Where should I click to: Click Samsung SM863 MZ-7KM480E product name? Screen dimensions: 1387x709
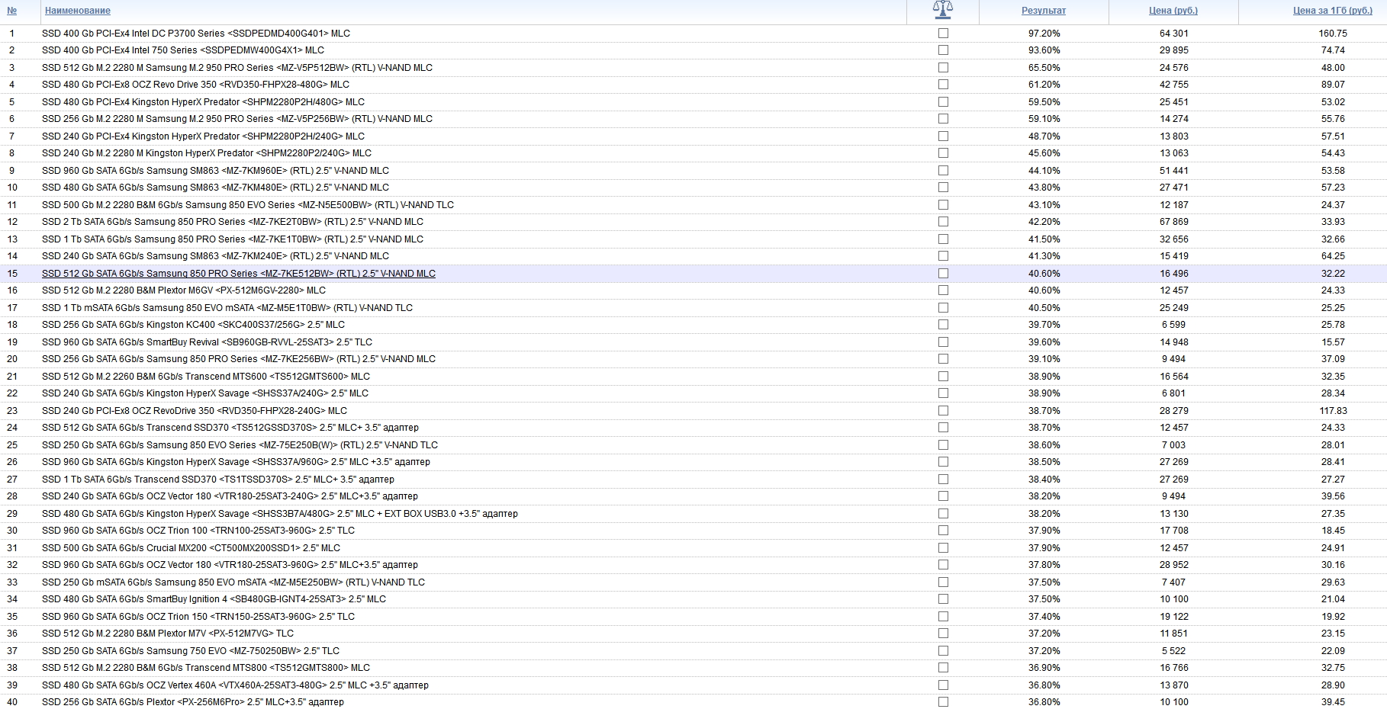[215, 188]
